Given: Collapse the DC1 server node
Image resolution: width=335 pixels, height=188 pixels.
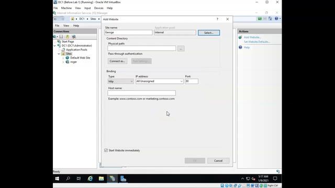Looking at the screenshot, I should [x=55, y=45].
